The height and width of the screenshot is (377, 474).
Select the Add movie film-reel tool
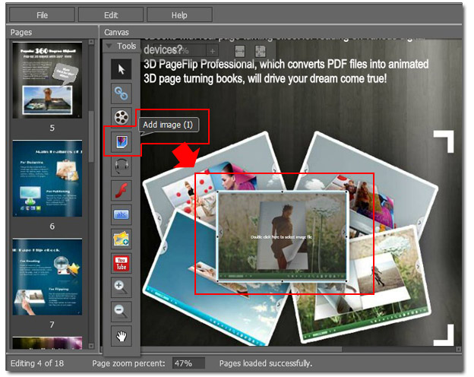122,117
